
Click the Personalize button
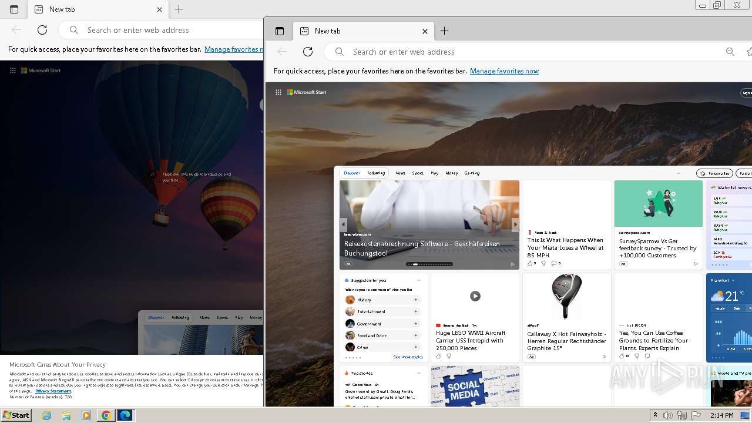(x=714, y=173)
